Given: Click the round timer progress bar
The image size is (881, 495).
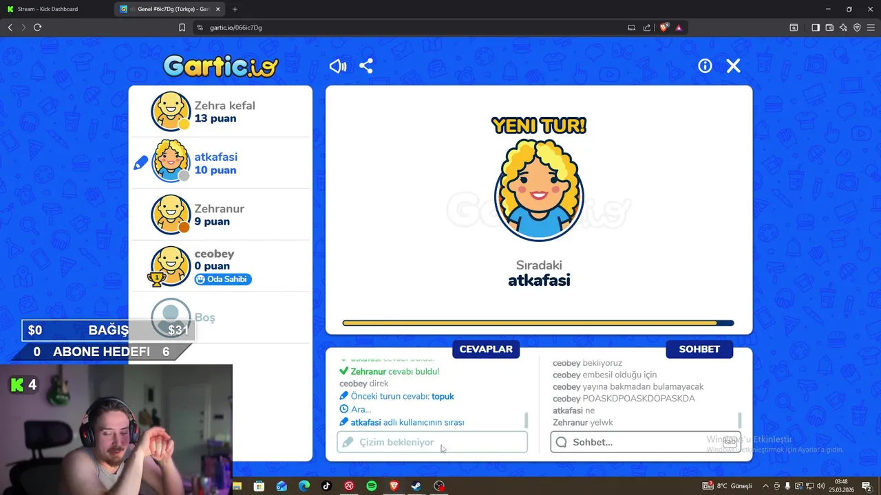Looking at the screenshot, I should click(x=538, y=323).
